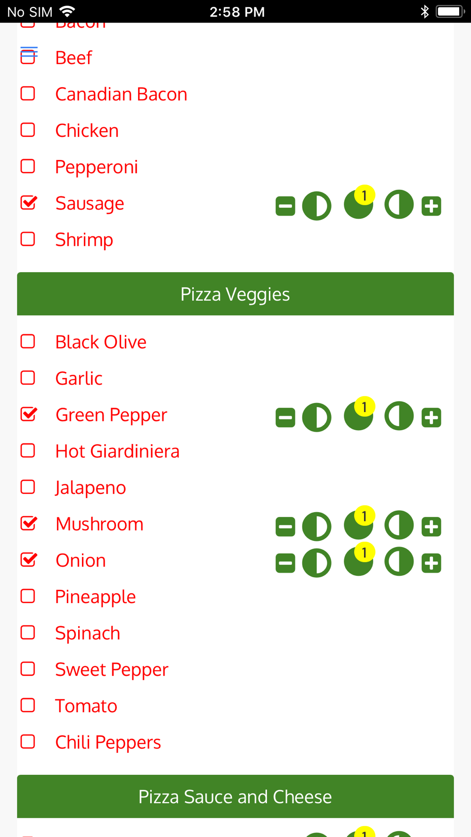471x837 pixels.
Task: Tick the Pineapple checkbox
Action: pos(28,596)
